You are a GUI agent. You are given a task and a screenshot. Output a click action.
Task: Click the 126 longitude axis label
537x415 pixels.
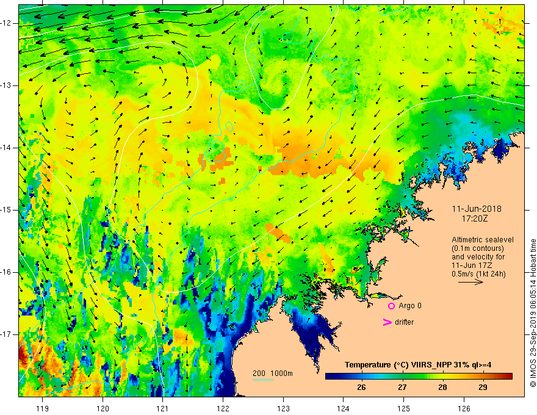pyautogui.click(x=464, y=408)
